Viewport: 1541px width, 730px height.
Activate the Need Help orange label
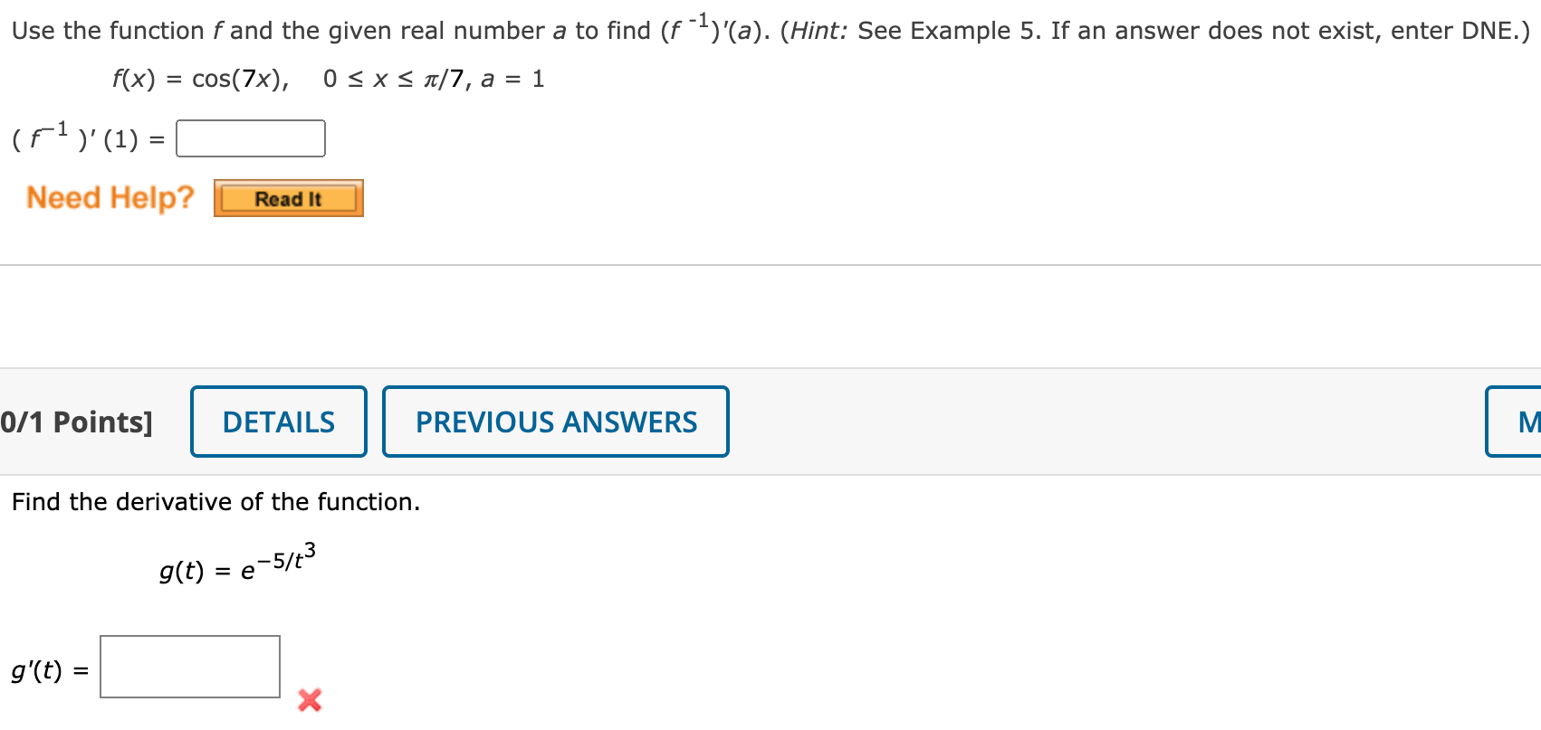pyautogui.click(x=109, y=197)
